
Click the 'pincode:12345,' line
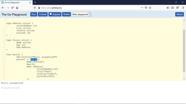(x=46, y=76)
